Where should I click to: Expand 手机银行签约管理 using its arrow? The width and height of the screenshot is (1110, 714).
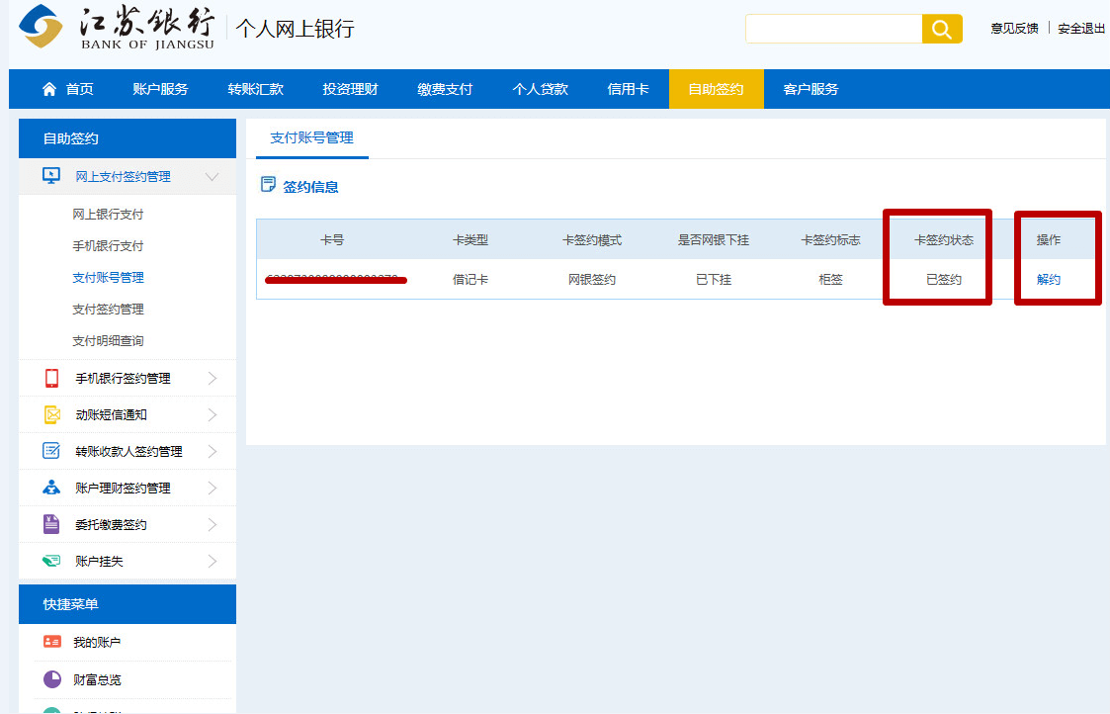[x=212, y=378]
